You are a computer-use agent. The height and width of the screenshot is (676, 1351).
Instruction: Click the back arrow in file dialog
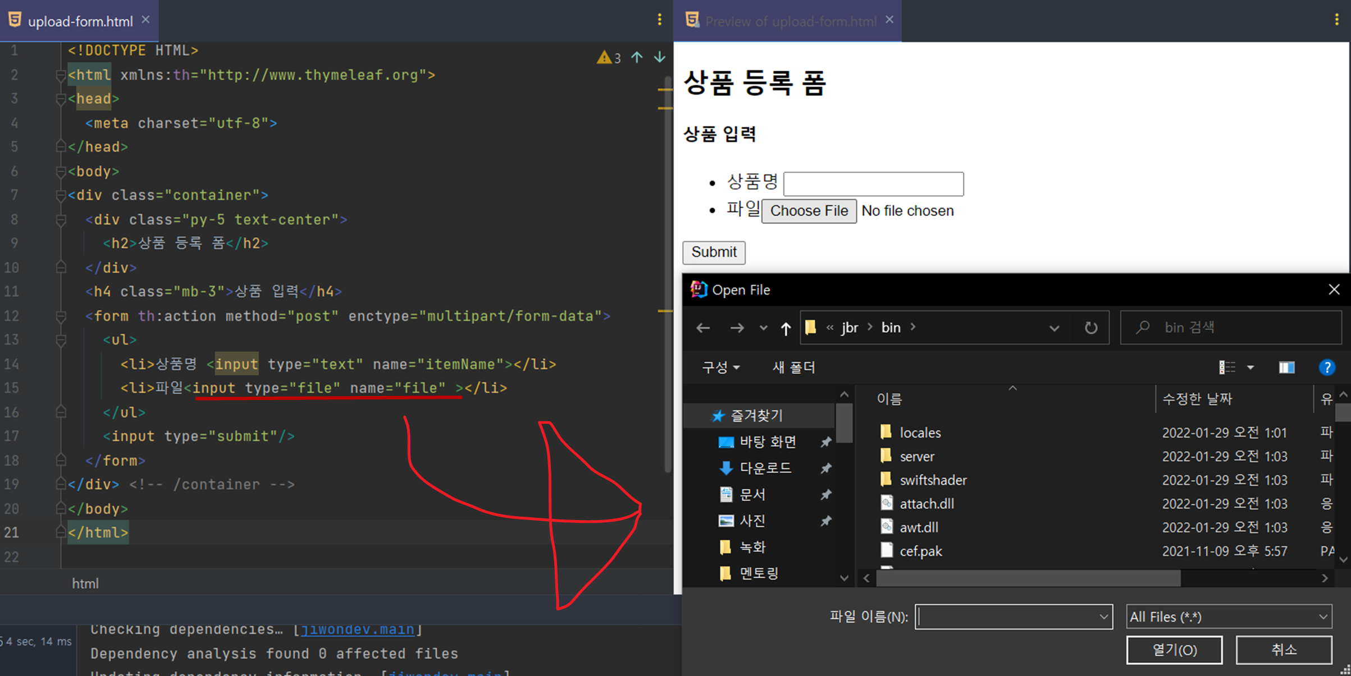click(x=703, y=328)
